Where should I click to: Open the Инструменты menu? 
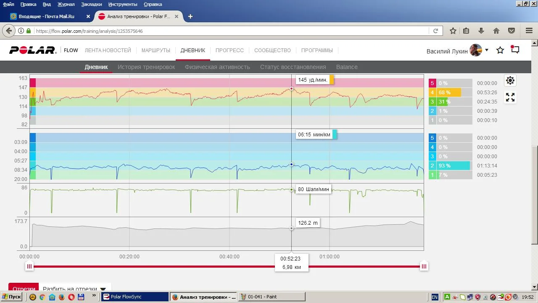(x=123, y=4)
